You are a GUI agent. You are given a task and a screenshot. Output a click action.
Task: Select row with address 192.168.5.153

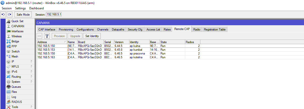pos(119,50)
